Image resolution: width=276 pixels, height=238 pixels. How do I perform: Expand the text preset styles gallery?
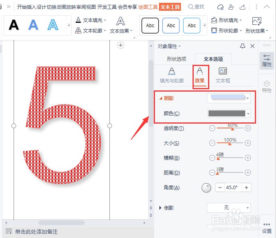point(69,25)
